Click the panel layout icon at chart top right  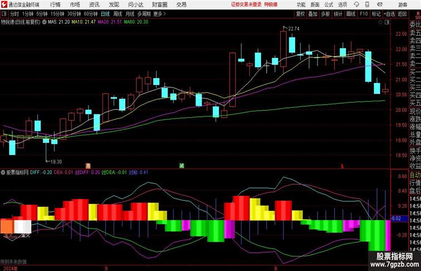[387, 22]
